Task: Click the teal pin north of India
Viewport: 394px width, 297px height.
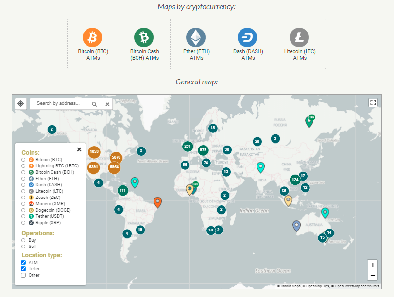Action: point(260,167)
